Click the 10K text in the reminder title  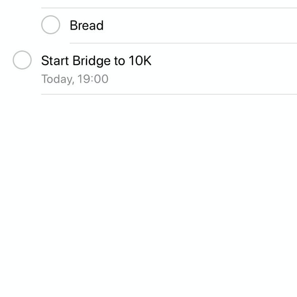point(140,61)
